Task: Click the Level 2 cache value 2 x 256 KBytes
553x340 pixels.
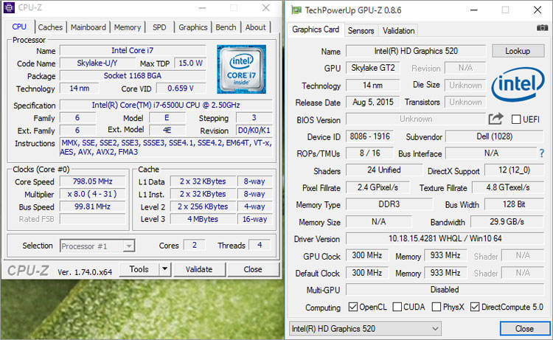Action: coord(203,207)
